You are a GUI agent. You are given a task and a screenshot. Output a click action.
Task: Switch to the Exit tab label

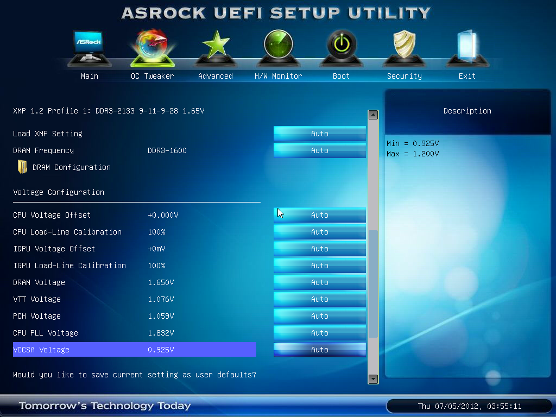[x=467, y=76]
